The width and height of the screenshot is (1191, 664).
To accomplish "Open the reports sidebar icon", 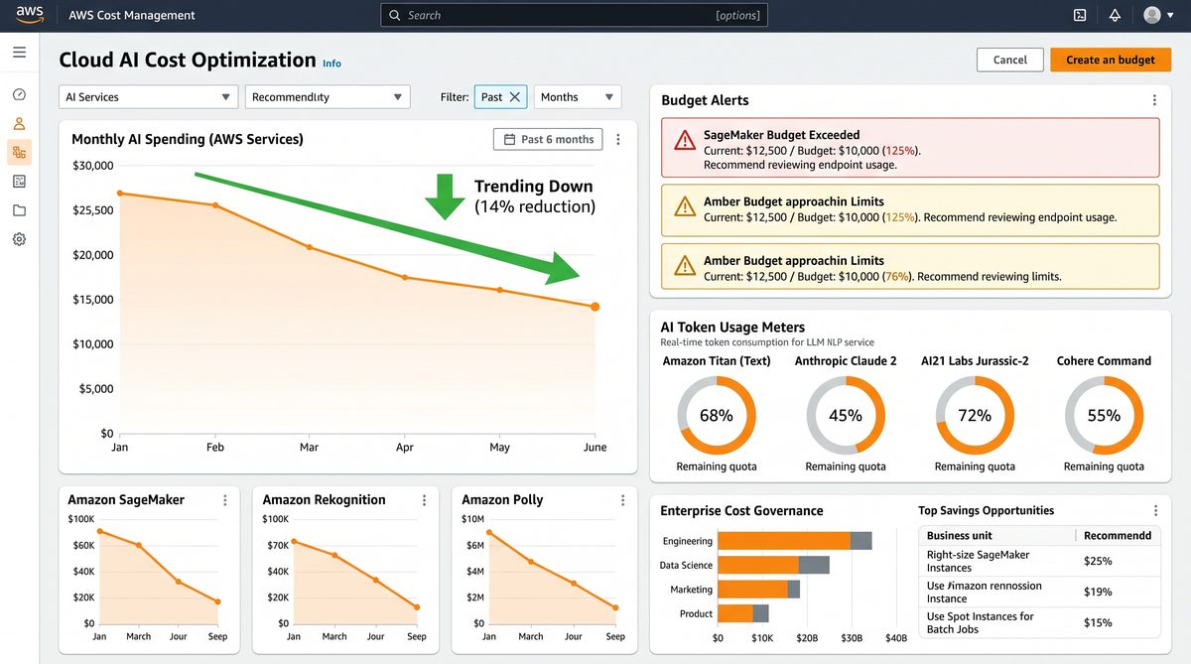I will 19,182.
